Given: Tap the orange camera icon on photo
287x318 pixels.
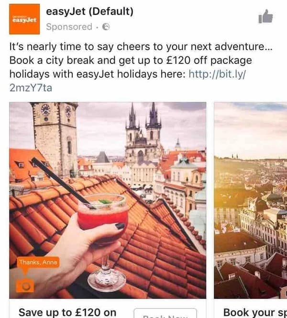Looking at the screenshot, I should point(25,286).
